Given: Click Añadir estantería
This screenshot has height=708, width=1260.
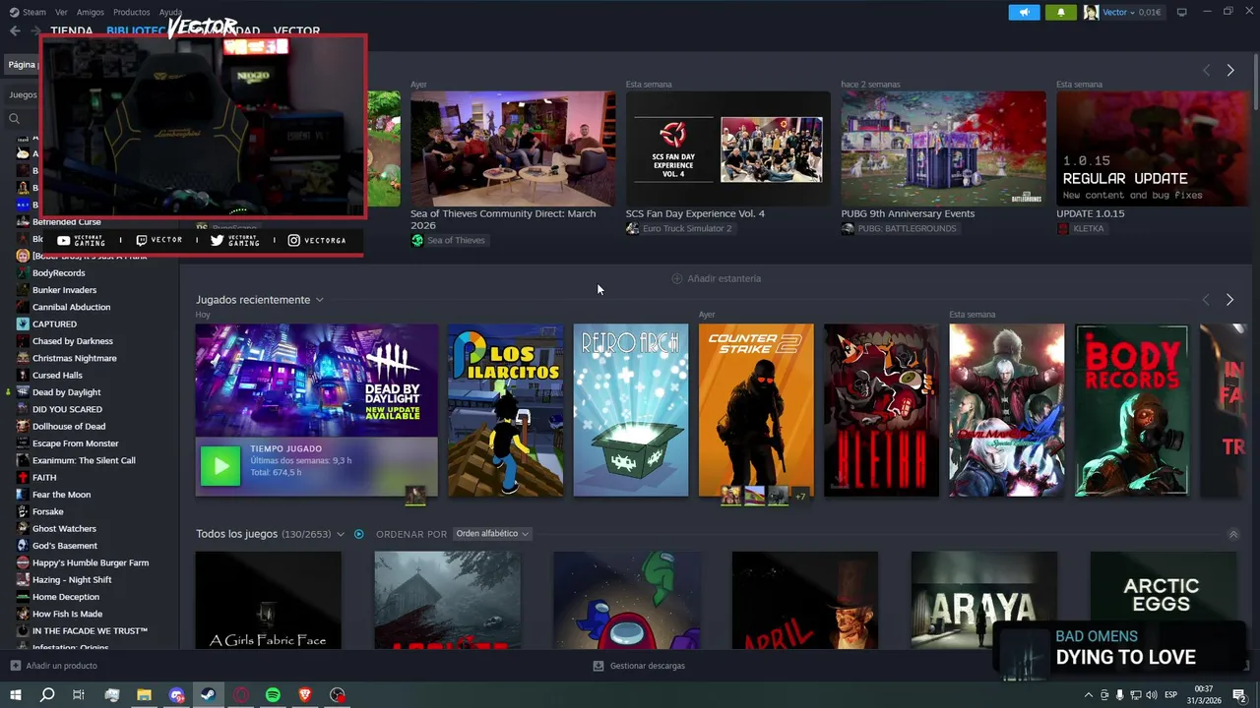Looking at the screenshot, I should click(724, 278).
